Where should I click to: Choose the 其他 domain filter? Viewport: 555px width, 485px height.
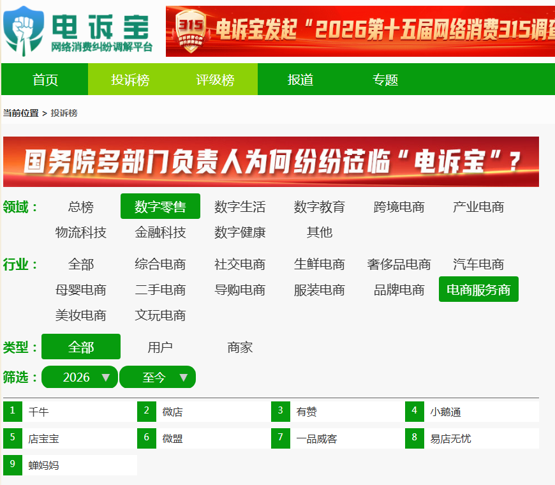[x=319, y=232]
